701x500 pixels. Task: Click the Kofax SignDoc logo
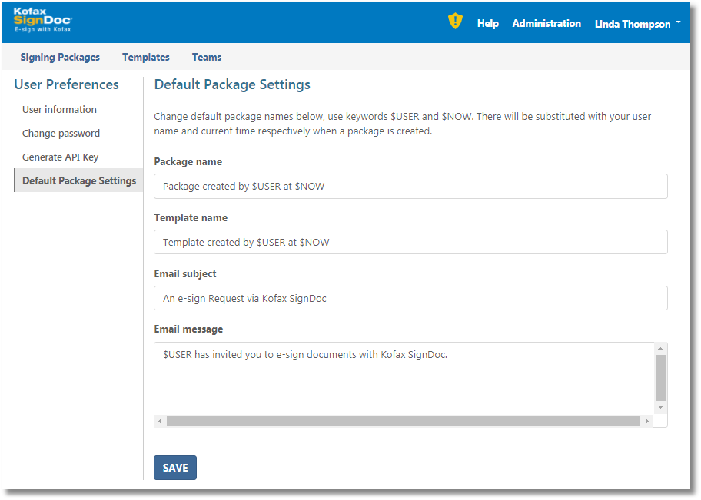point(42,21)
